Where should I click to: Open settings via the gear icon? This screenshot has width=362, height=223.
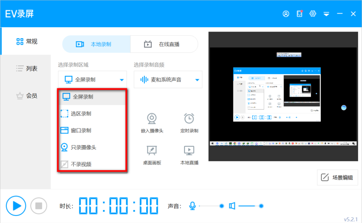313,14
